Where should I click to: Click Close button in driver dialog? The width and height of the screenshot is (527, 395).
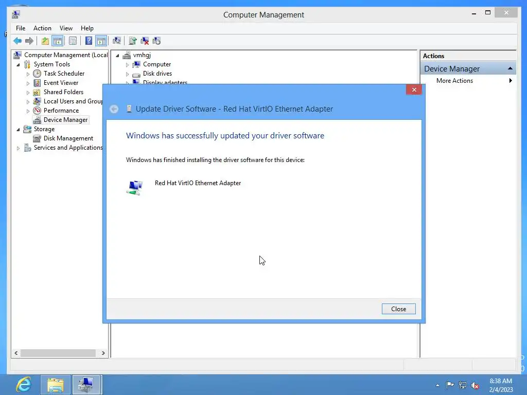[x=399, y=309]
